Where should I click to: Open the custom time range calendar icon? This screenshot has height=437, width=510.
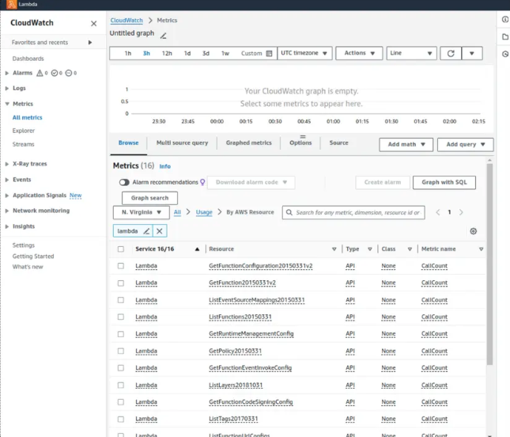point(269,53)
